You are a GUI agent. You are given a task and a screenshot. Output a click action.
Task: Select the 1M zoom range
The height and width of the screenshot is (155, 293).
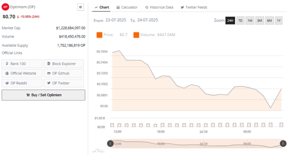(250, 21)
